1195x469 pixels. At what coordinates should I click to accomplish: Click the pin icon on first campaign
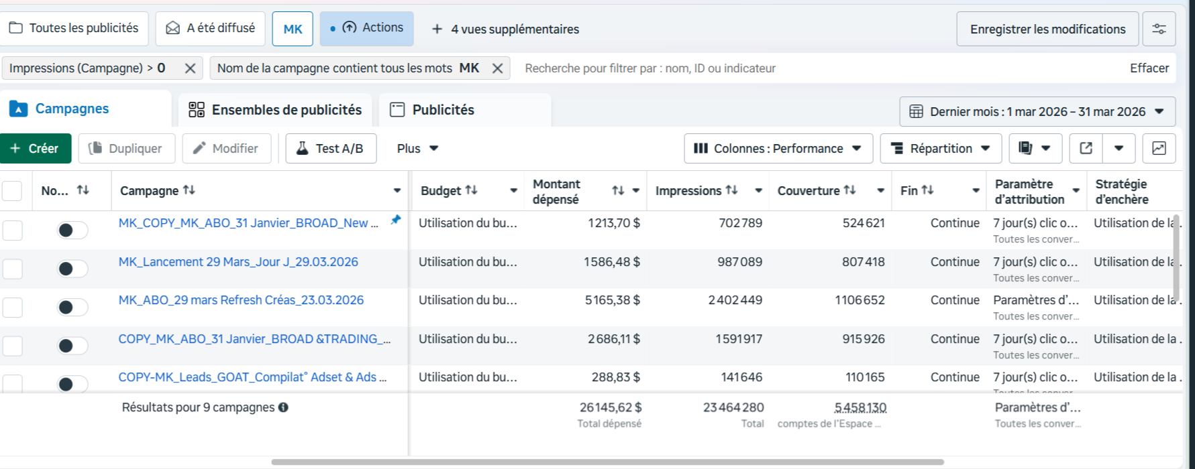[x=396, y=220]
